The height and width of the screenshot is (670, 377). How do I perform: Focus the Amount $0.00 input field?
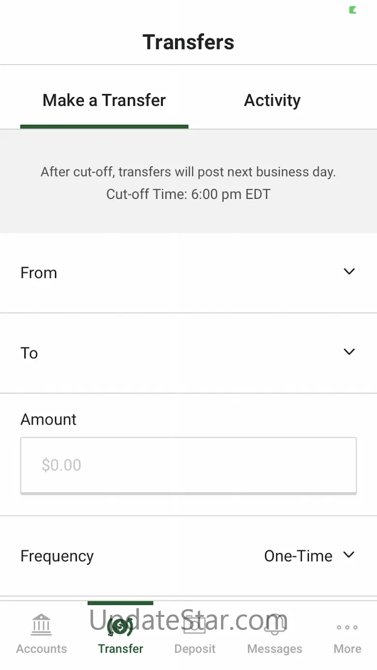(x=188, y=465)
